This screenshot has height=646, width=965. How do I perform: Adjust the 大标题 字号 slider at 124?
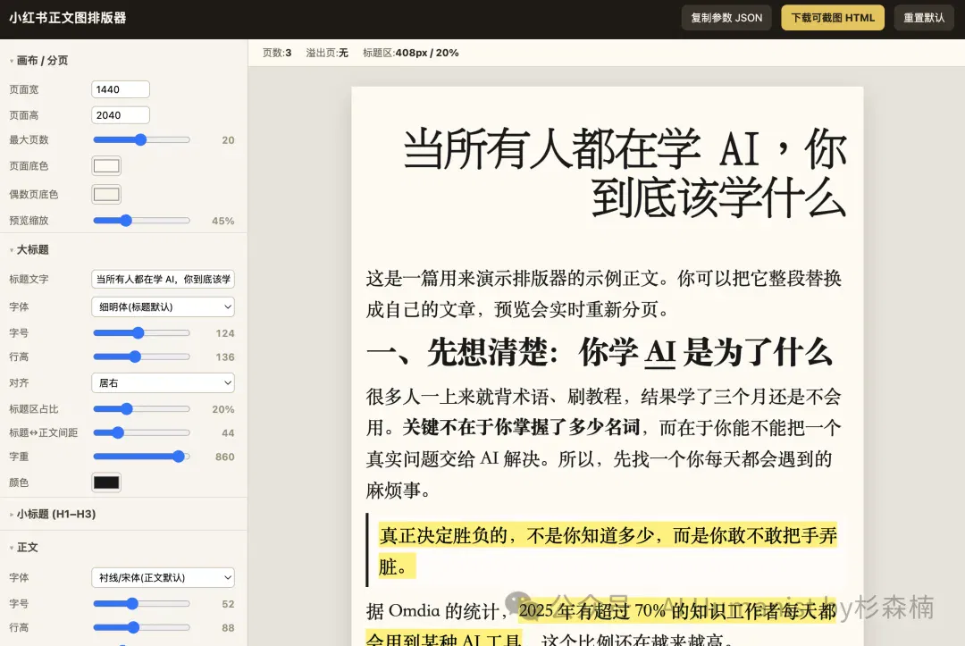pos(141,333)
